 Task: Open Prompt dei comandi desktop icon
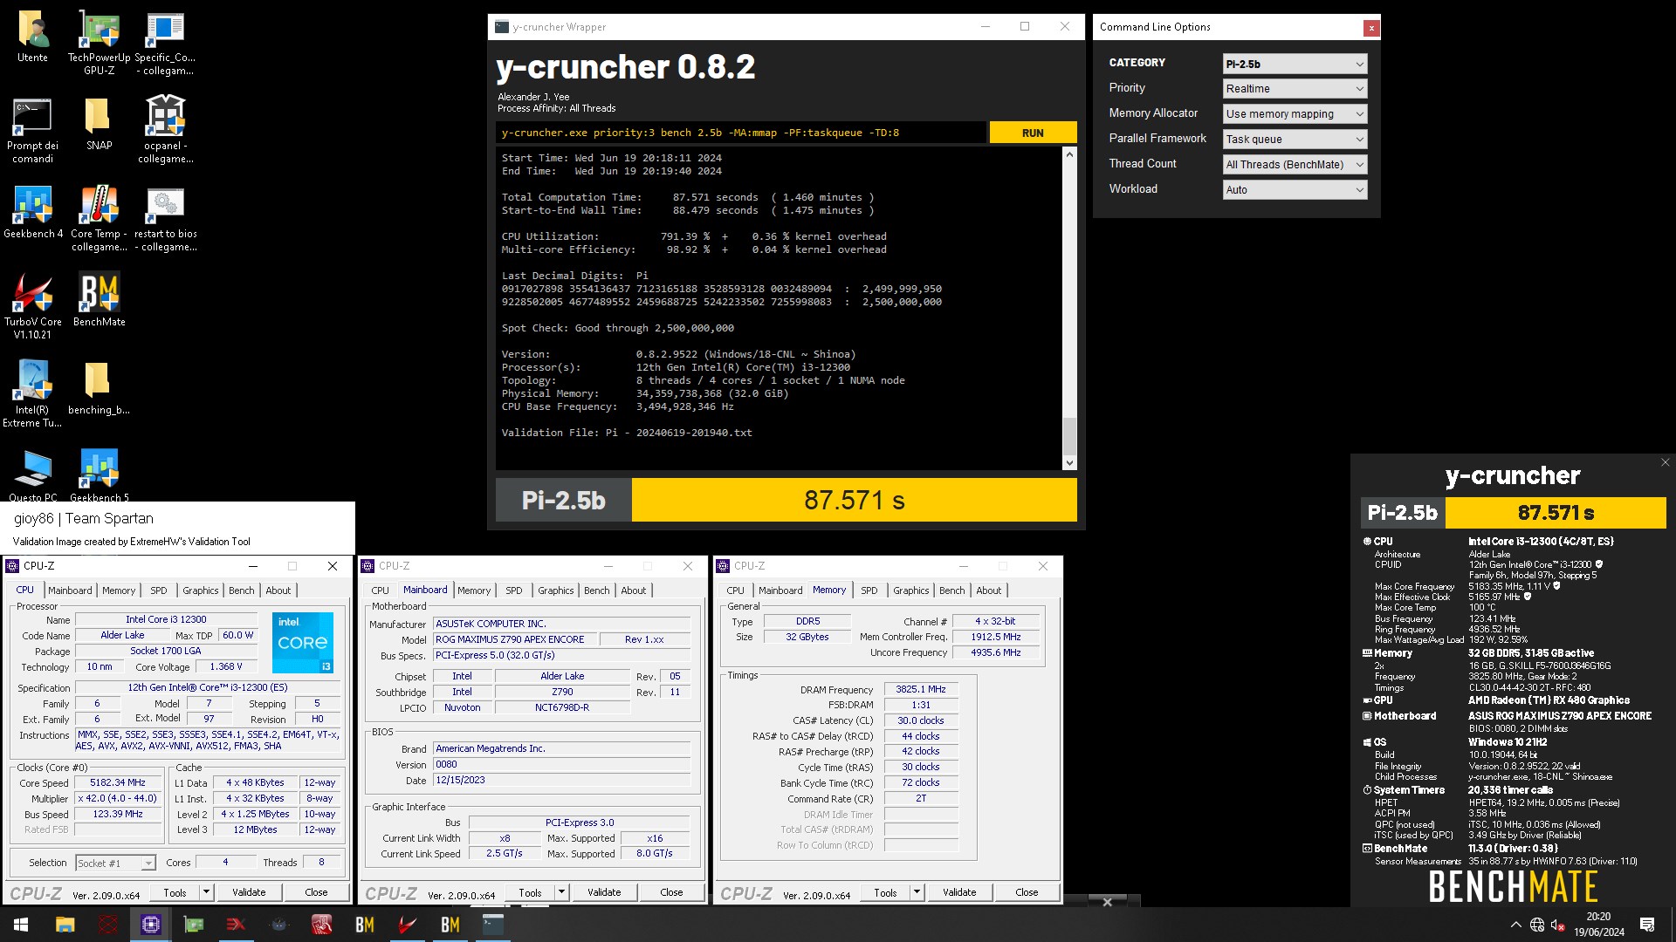point(33,131)
